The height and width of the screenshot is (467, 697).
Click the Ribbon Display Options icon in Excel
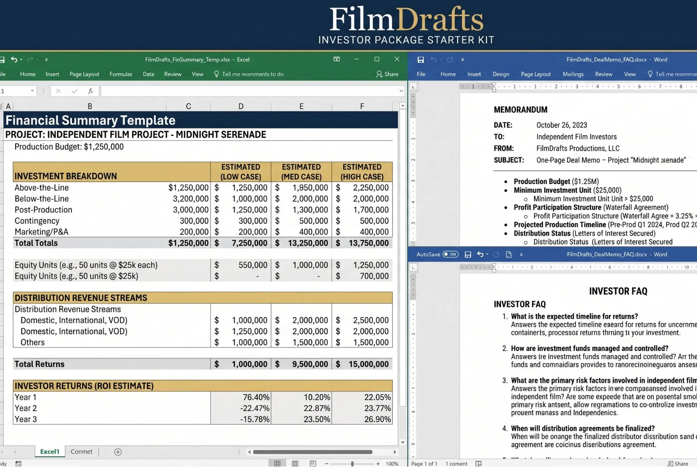336,59
